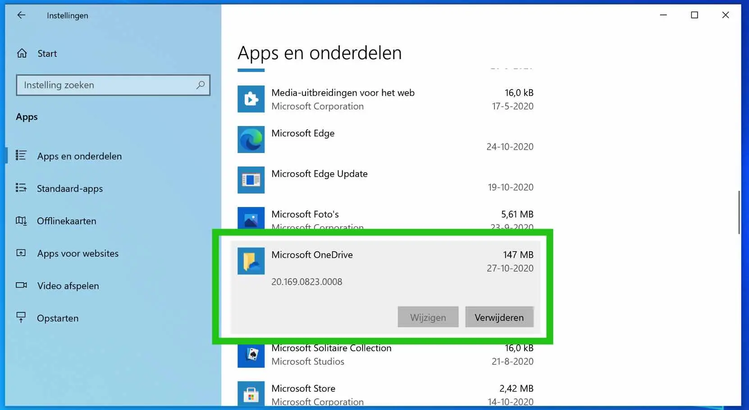Click the vertical scrollbar thumb

(x=739, y=212)
